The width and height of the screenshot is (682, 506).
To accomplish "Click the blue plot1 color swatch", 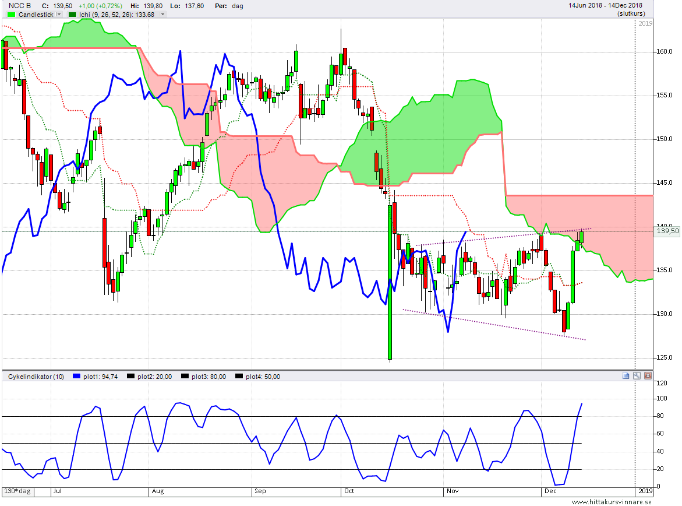I will pos(76,376).
